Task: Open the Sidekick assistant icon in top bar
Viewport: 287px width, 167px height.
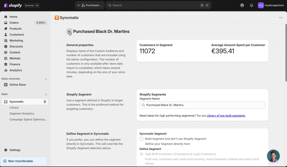Action: 242,5
